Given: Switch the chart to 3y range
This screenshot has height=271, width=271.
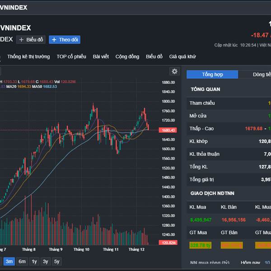Looking at the screenshot, I should (x=46, y=262).
